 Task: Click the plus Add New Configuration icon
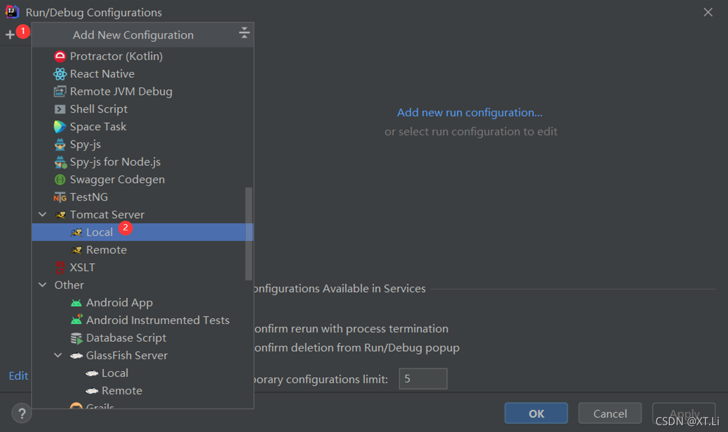(10, 35)
